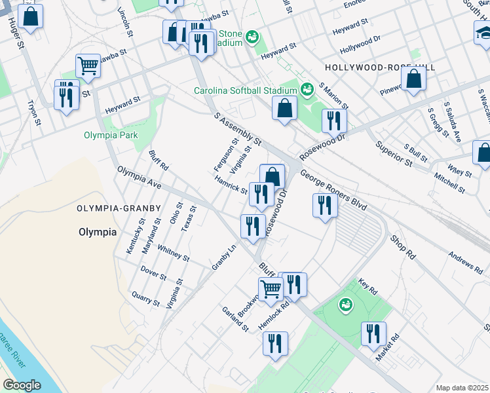Select the Whitney St label

[x=174, y=253]
